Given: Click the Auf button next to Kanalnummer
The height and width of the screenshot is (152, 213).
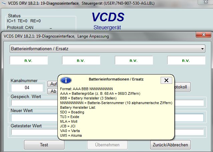Looking at the screenshot, I should click(x=53, y=84).
